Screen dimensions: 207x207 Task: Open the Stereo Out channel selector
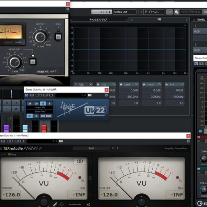click(125, 12)
